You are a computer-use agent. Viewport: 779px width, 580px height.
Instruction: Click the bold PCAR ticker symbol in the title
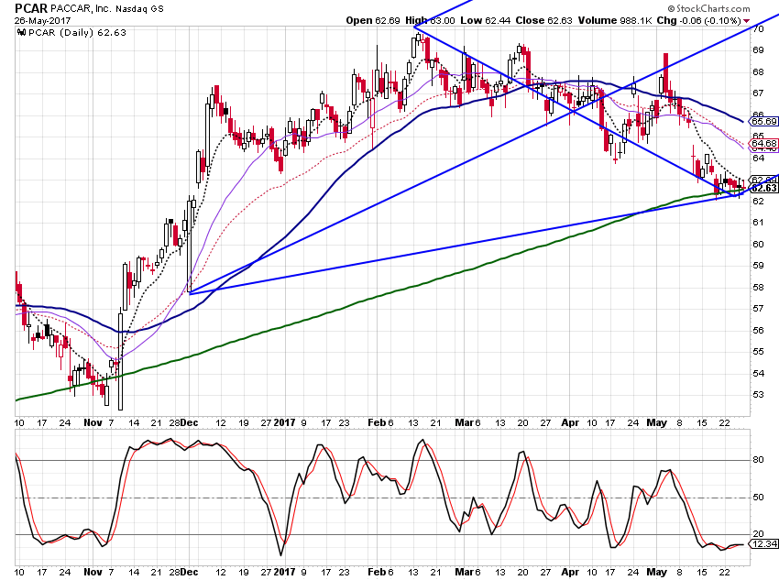pos(31,8)
